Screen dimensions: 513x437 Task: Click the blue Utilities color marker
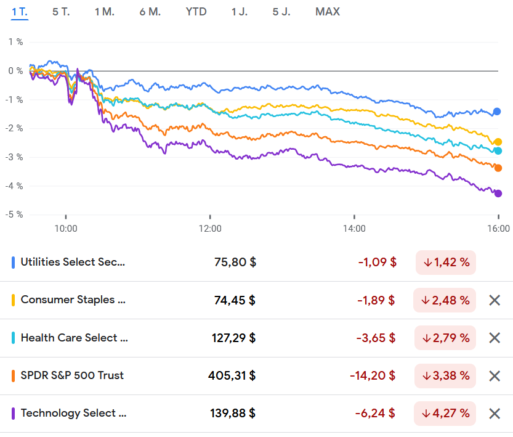14,263
